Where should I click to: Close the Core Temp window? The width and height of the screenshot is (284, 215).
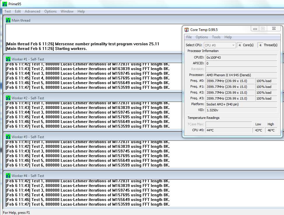pos(274,29)
